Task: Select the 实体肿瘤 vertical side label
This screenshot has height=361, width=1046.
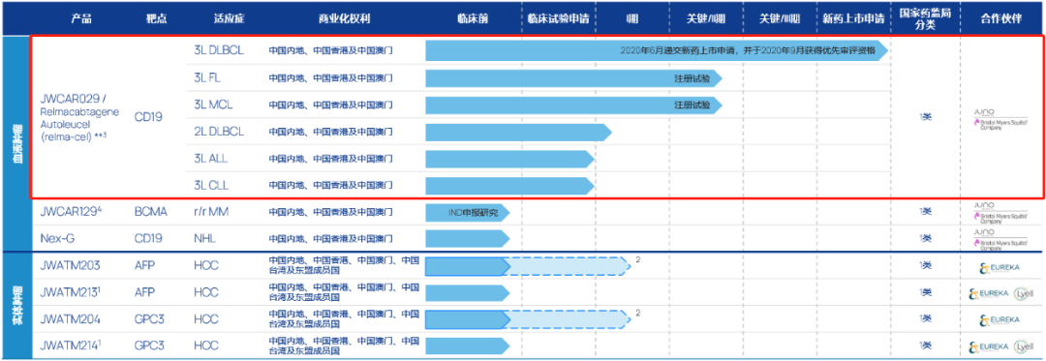Action: point(16,306)
